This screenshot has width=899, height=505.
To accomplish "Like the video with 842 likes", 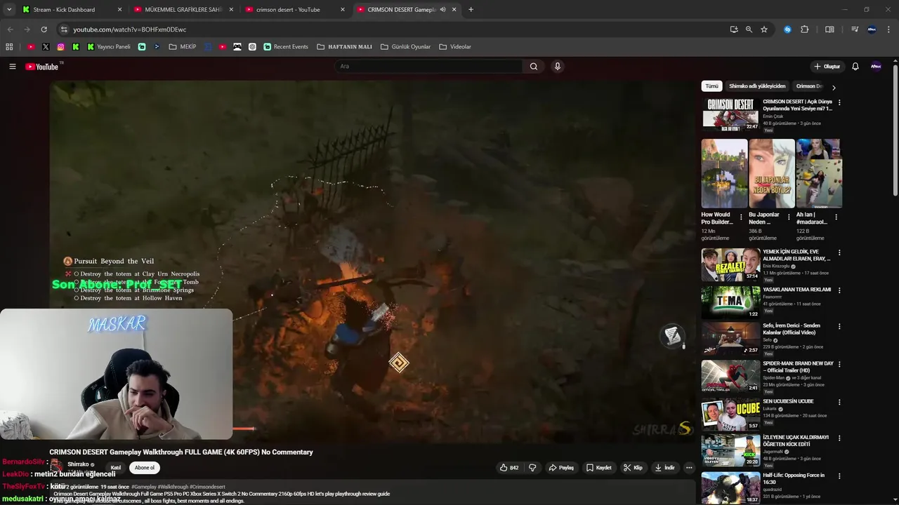I will [x=508, y=468].
